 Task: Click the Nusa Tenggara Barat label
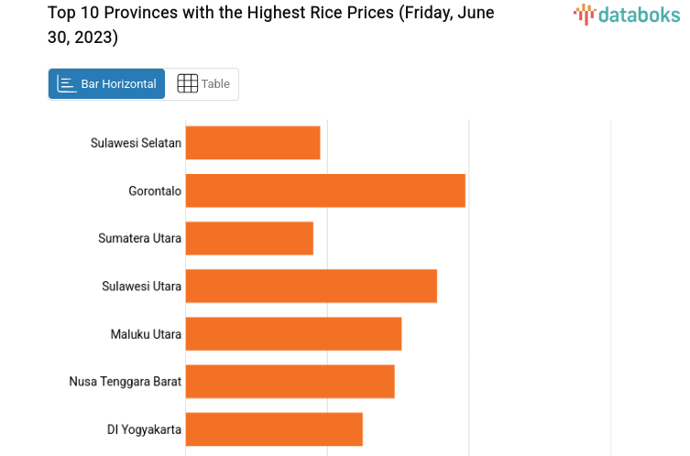coord(125,381)
